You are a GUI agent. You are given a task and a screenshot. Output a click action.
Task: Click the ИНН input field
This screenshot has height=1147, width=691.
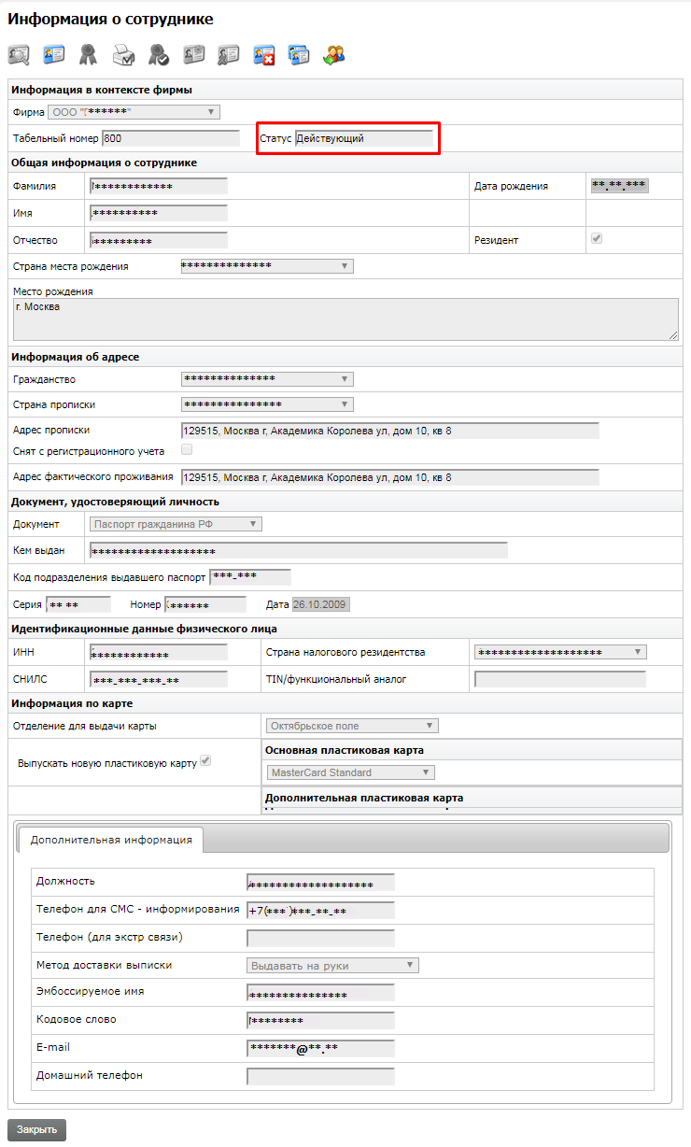coord(159,652)
